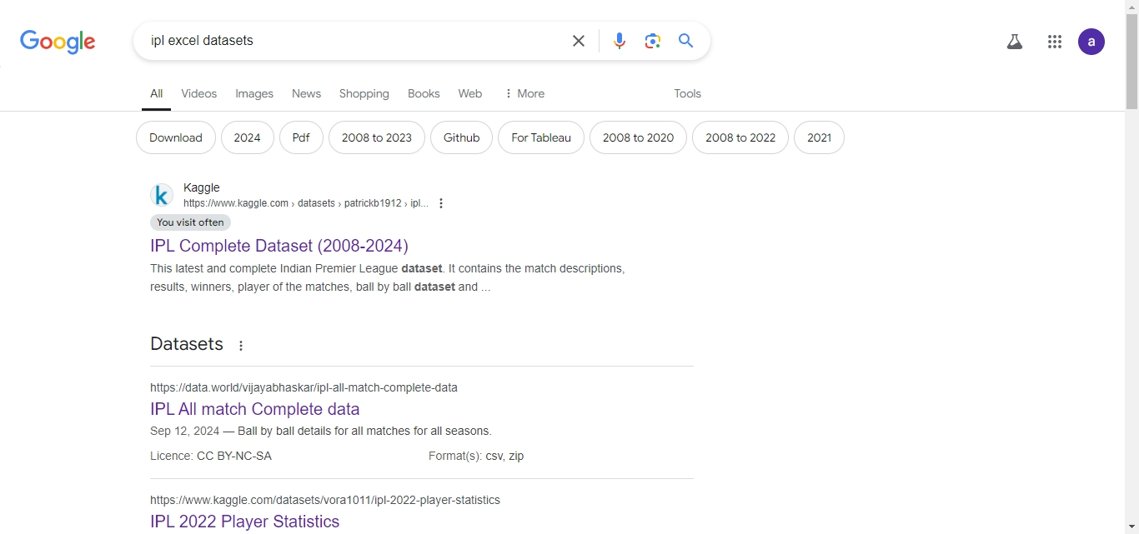Viewport: 1139px width, 534px height.
Task: Expand the More search filters menu
Action: pyautogui.click(x=524, y=93)
